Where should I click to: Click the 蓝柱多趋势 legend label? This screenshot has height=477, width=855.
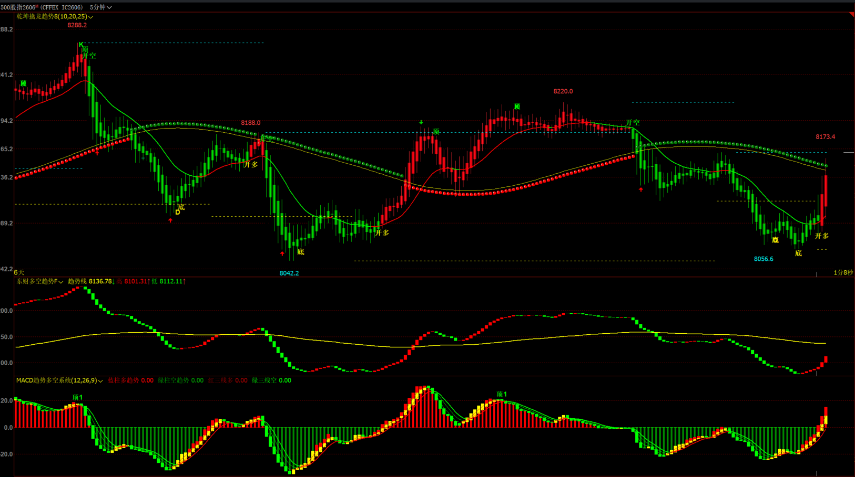click(123, 380)
